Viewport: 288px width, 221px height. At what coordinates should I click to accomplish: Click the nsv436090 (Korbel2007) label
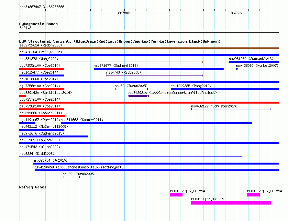pos(257,65)
